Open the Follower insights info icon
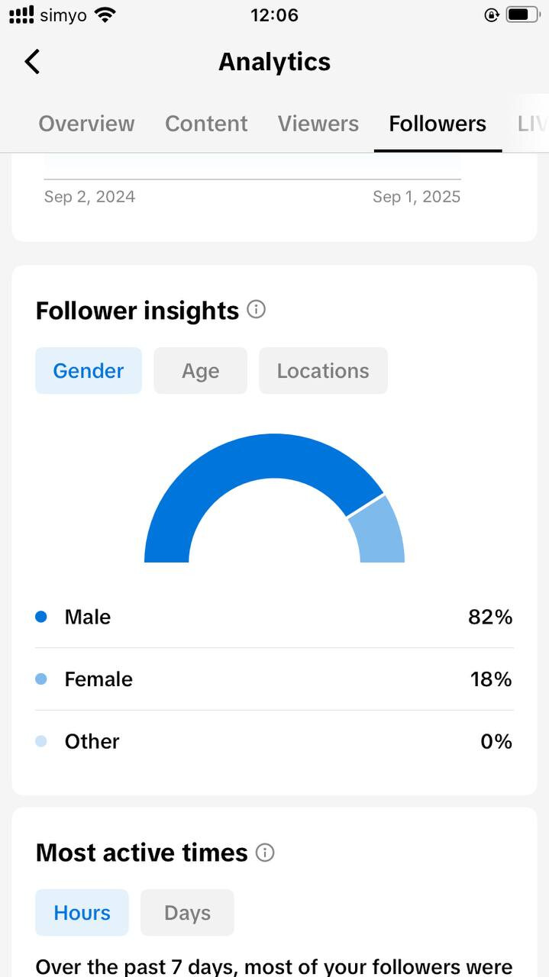Image resolution: width=549 pixels, height=977 pixels. [x=257, y=310]
